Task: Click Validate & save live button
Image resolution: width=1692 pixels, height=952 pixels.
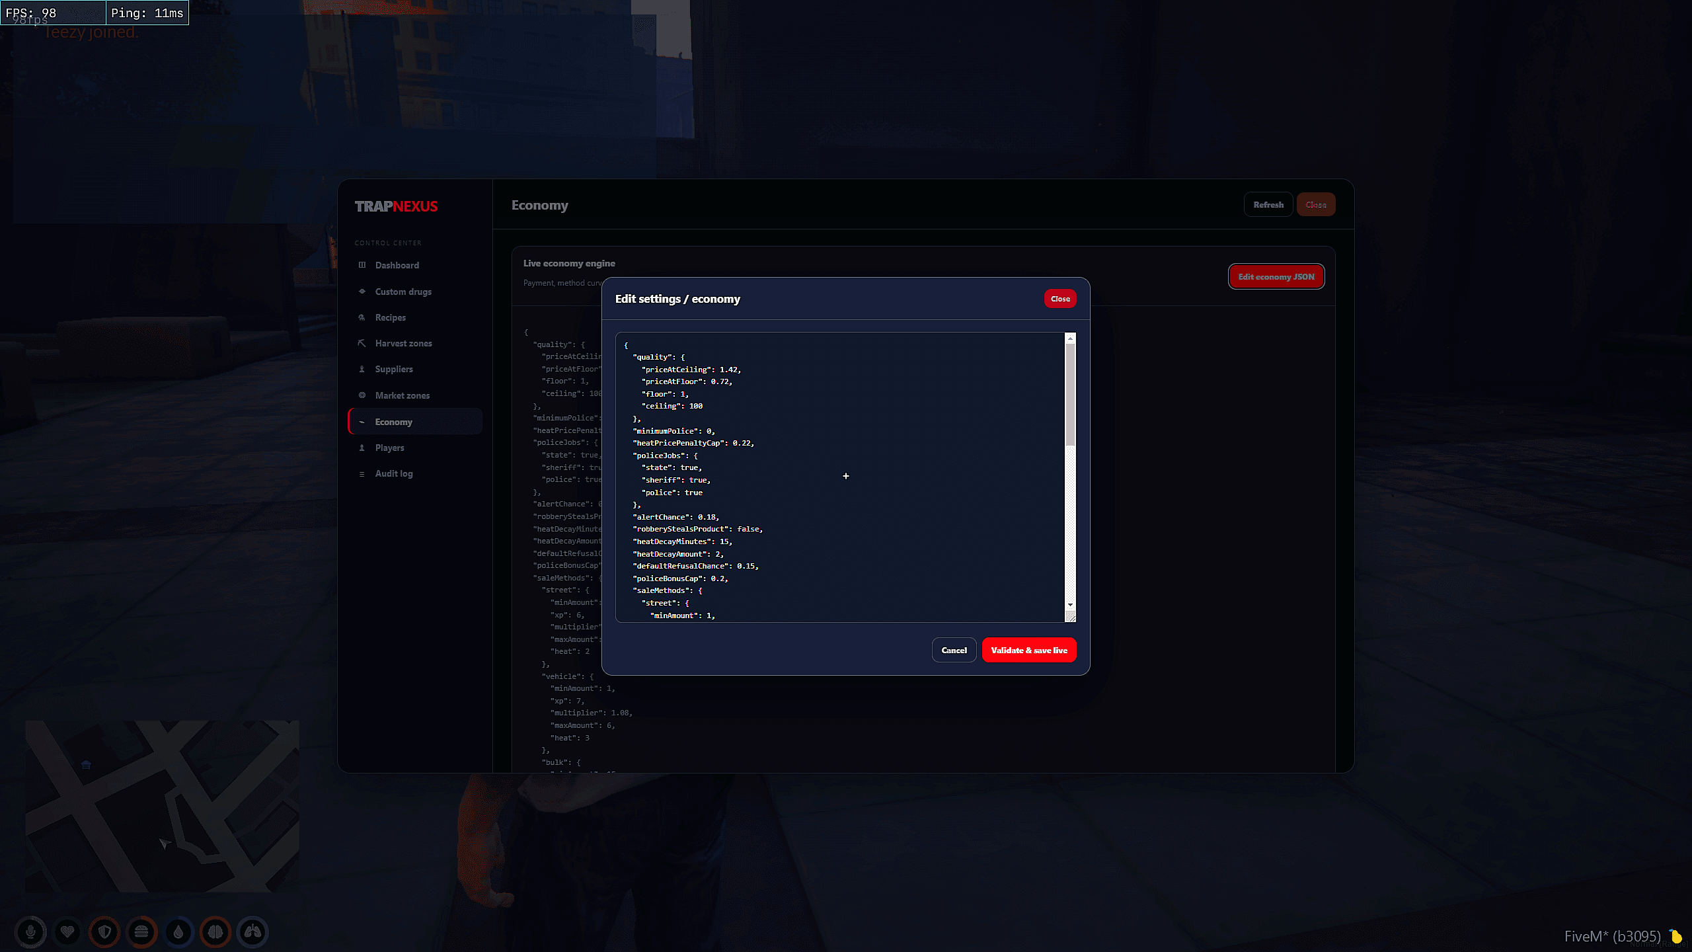Action: coord(1029,650)
